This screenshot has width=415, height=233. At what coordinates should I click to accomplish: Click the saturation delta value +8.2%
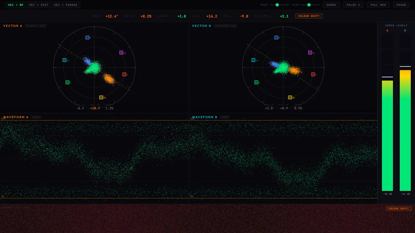(x=146, y=16)
